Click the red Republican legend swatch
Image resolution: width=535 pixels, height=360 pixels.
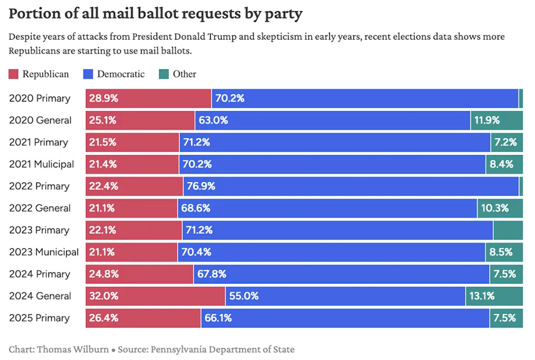coord(13,74)
